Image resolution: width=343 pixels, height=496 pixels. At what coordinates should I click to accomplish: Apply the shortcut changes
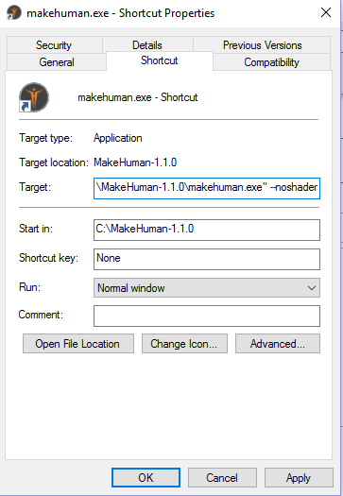click(299, 478)
